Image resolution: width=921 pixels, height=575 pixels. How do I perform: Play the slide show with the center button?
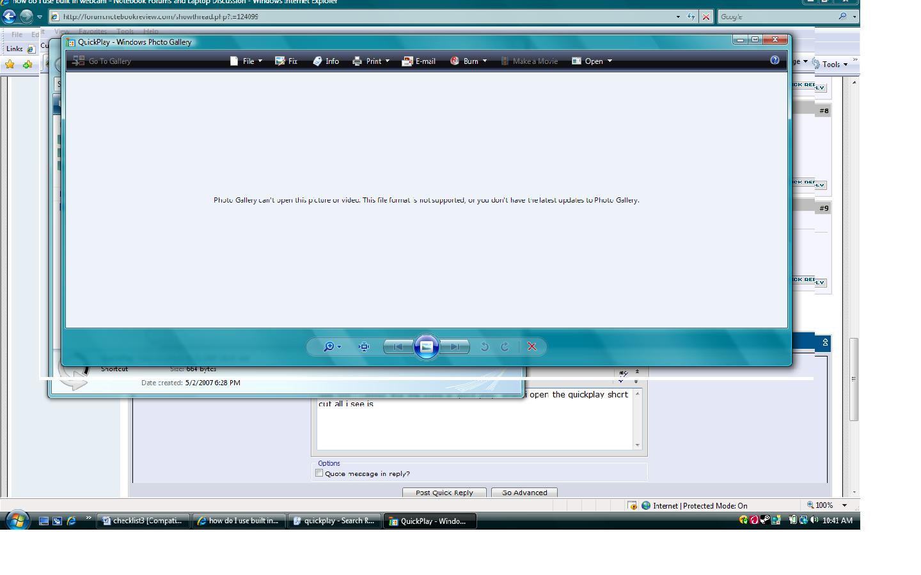427,346
